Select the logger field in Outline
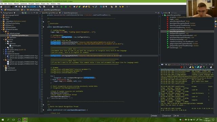 point(174,19)
